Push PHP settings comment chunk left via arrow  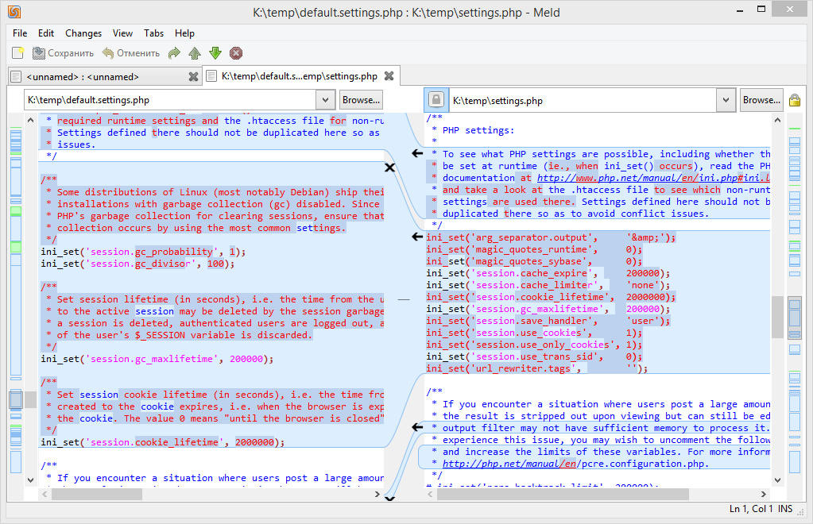tap(417, 153)
